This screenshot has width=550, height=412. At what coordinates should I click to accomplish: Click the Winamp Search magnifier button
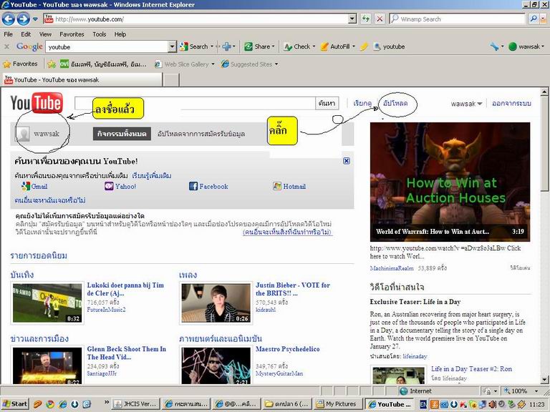coord(534,19)
